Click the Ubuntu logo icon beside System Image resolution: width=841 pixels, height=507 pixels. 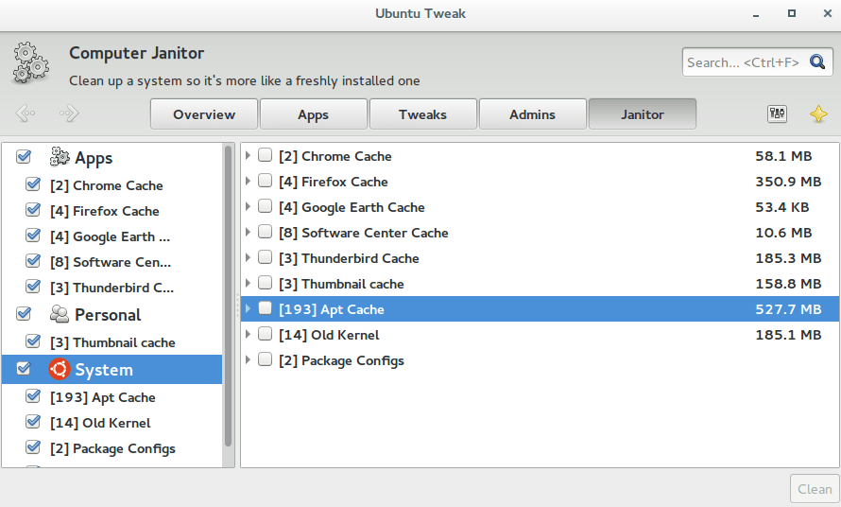[60, 369]
